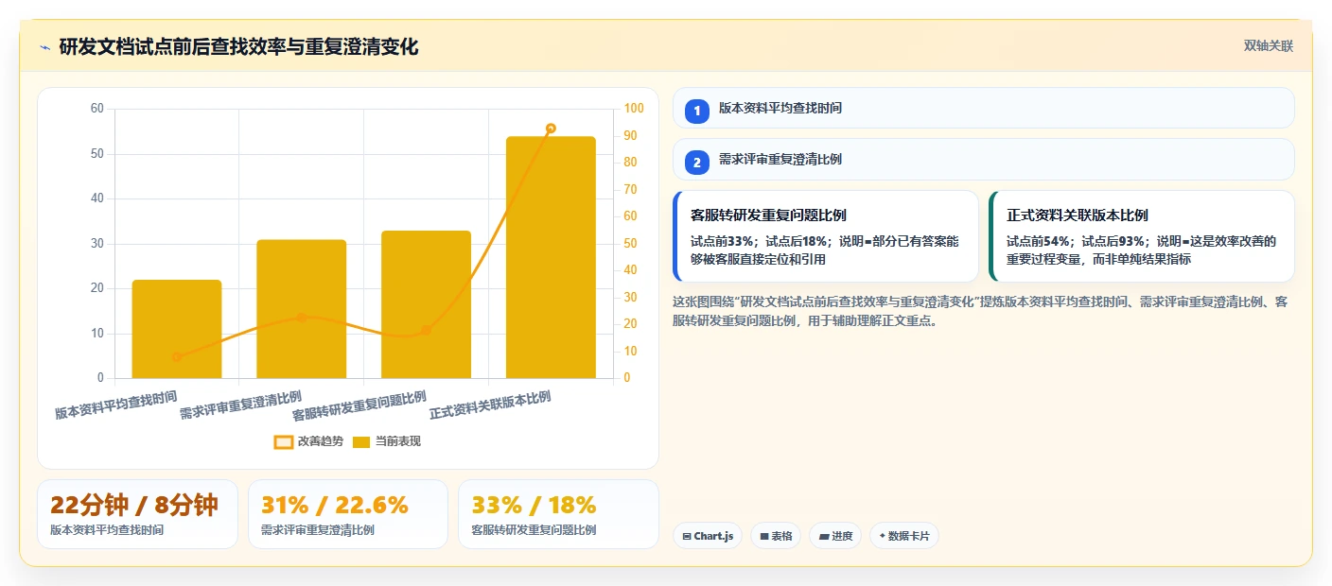Click the x-axis label 需求评审重复澄清比例
1332x586 pixels.
click(x=240, y=405)
